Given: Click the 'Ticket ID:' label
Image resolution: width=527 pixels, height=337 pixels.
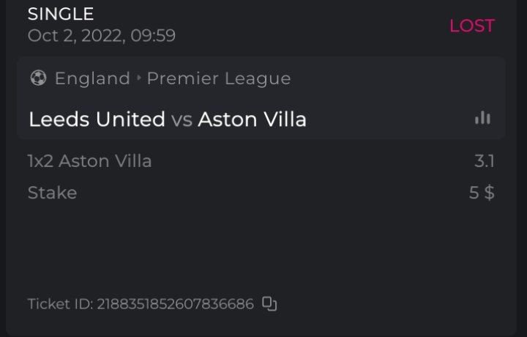Looking at the screenshot, I should tap(60, 304).
